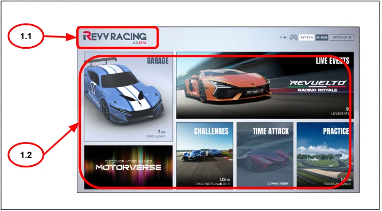Screen dimensions: 382x211
Task: Click the small indicator left of the gamepad
Action: pos(284,38)
